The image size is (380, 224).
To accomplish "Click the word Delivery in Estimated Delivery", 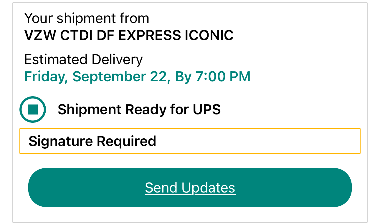I will 117,59.
